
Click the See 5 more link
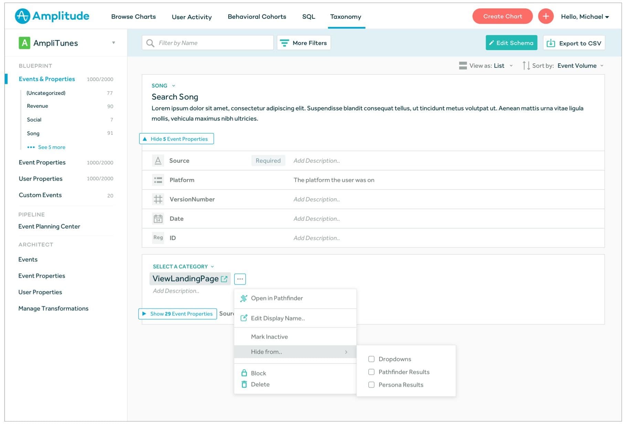pos(51,147)
